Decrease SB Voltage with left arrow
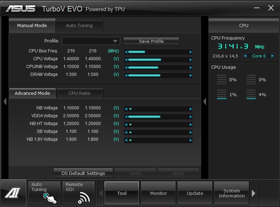Image resolution: width=280 pixels, height=207 pixels. click(x=126, y=132)
